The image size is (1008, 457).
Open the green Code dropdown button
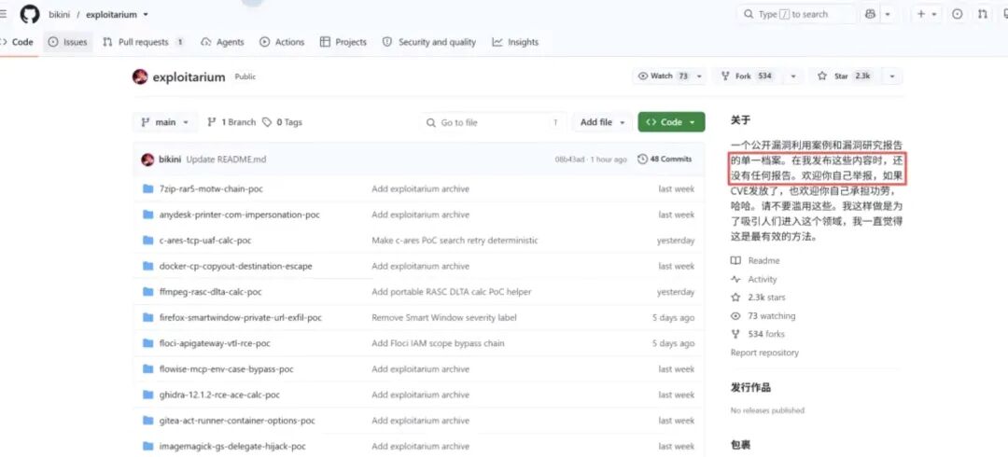point(671,122)
